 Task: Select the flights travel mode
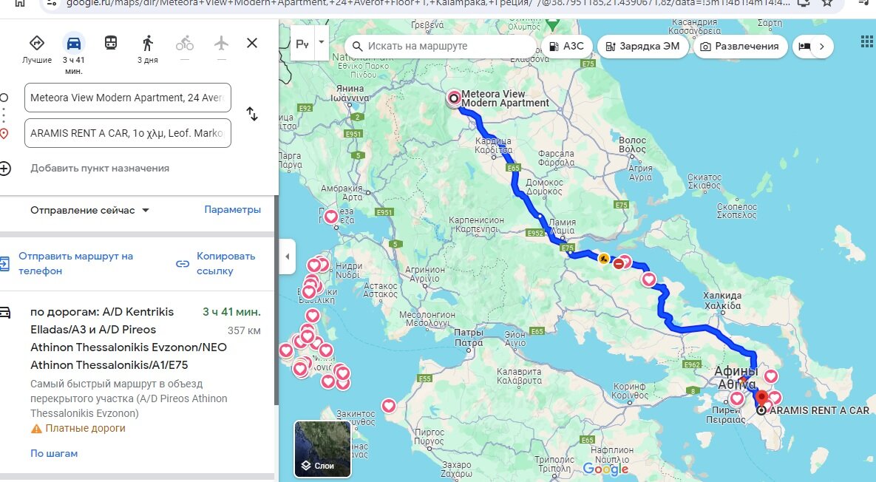220,42
